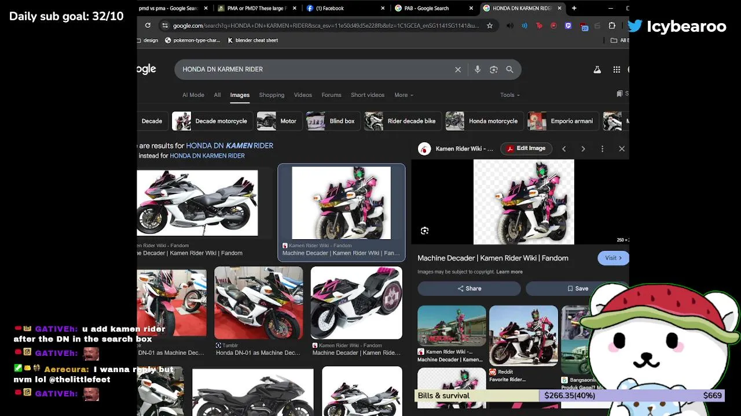
Task: Select the Shopping results tab
Action: [272, 95]
